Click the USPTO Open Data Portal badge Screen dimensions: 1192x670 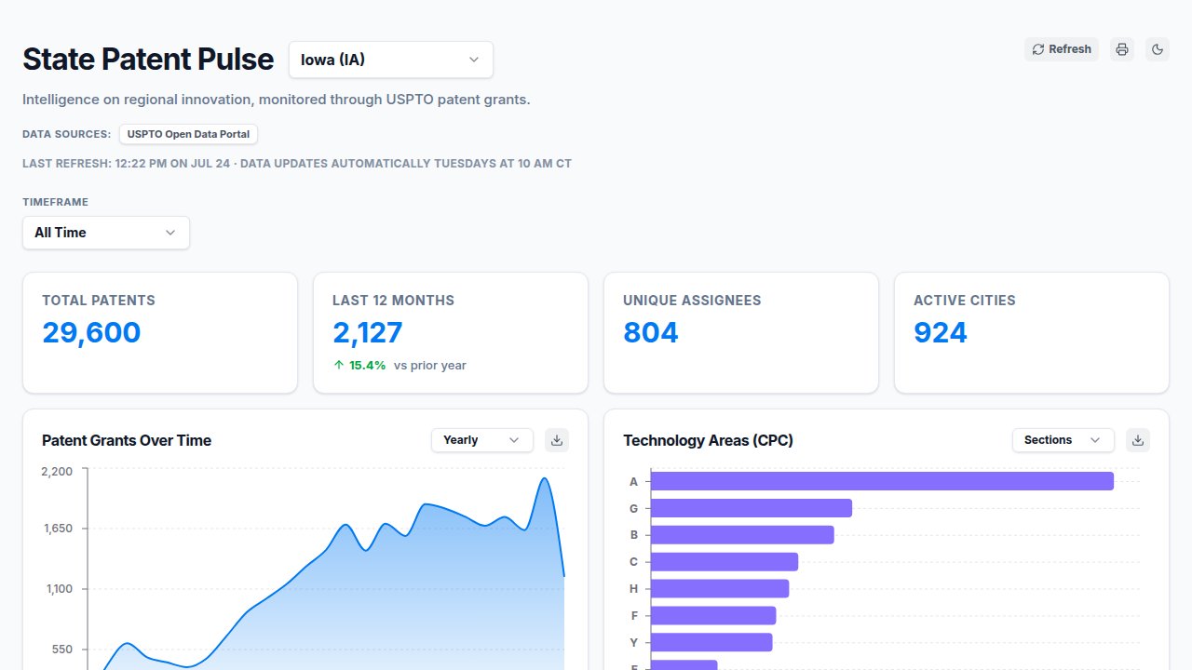[x=189, y=134]
